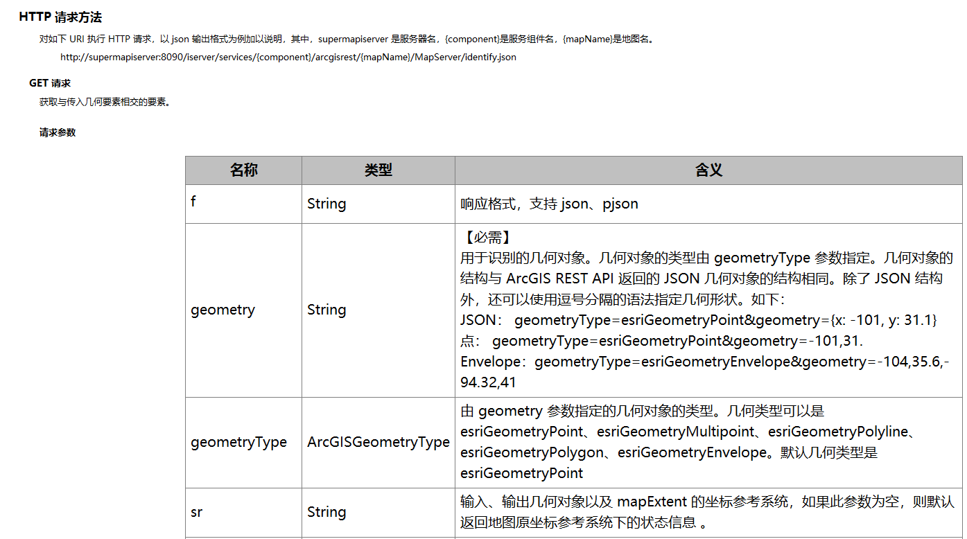Select the "sr" parameter name cell

coord(244,512)
